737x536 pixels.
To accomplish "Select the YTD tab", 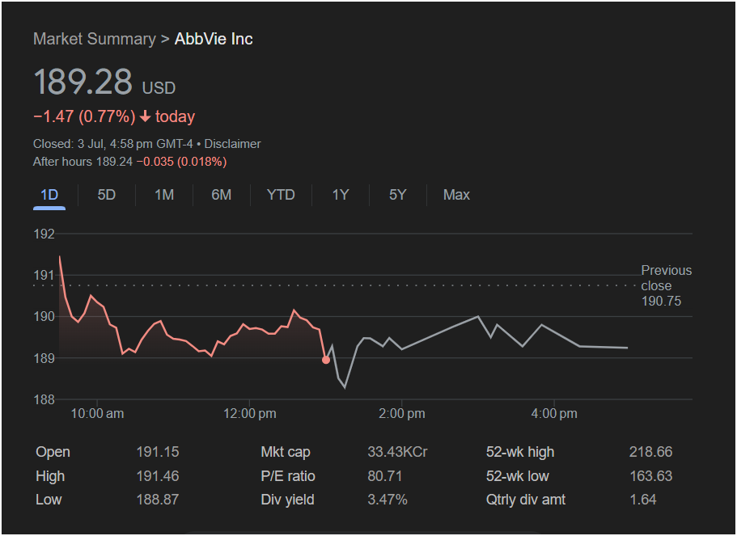I will tap(281, 195).
